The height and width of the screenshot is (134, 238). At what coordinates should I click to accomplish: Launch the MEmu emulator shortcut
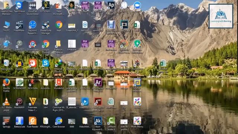(x=137, y=102)
